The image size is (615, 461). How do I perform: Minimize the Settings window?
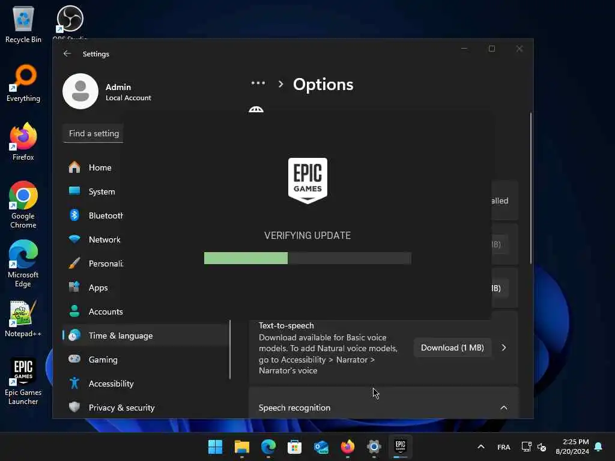click(x=464, y=49)
